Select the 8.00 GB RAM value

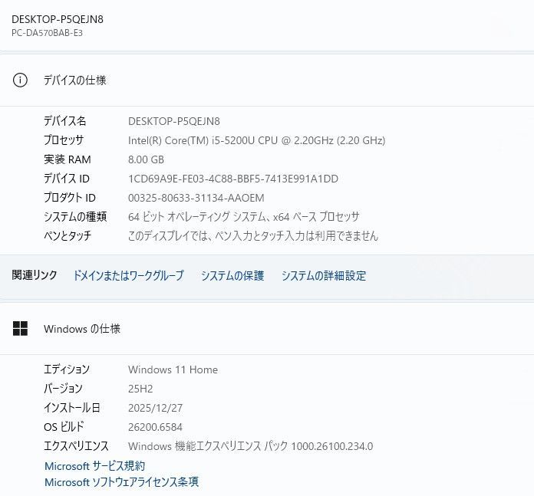click(x=146, y=159)
